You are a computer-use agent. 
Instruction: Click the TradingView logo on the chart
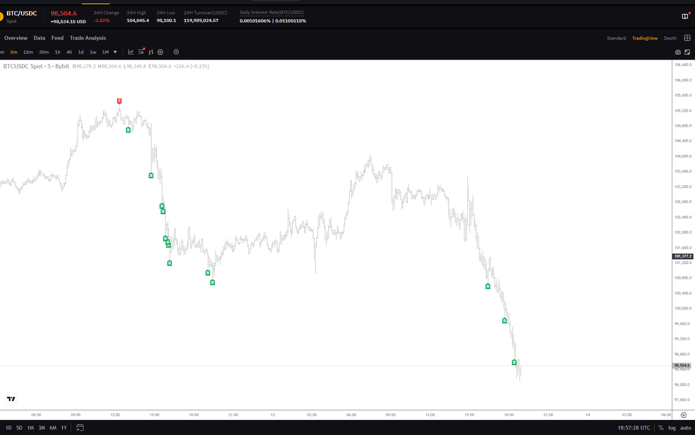click(x=11, y=399)
